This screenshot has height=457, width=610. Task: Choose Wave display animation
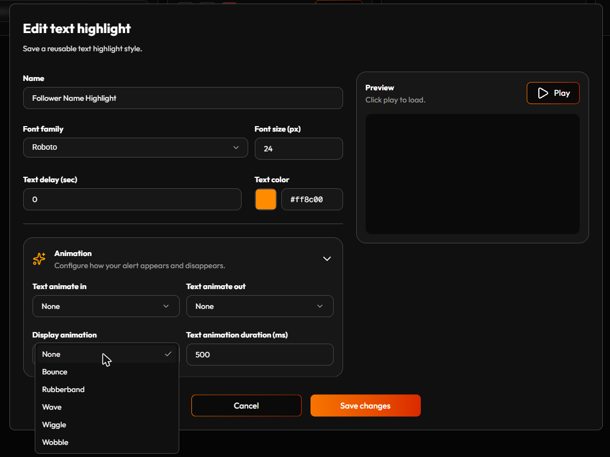coord(107,407)
